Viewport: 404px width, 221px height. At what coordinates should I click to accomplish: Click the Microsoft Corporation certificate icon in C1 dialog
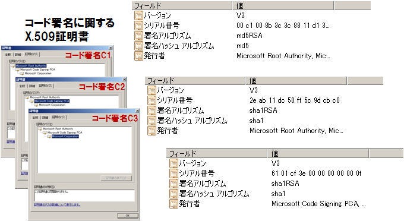[x=22, y=74]
